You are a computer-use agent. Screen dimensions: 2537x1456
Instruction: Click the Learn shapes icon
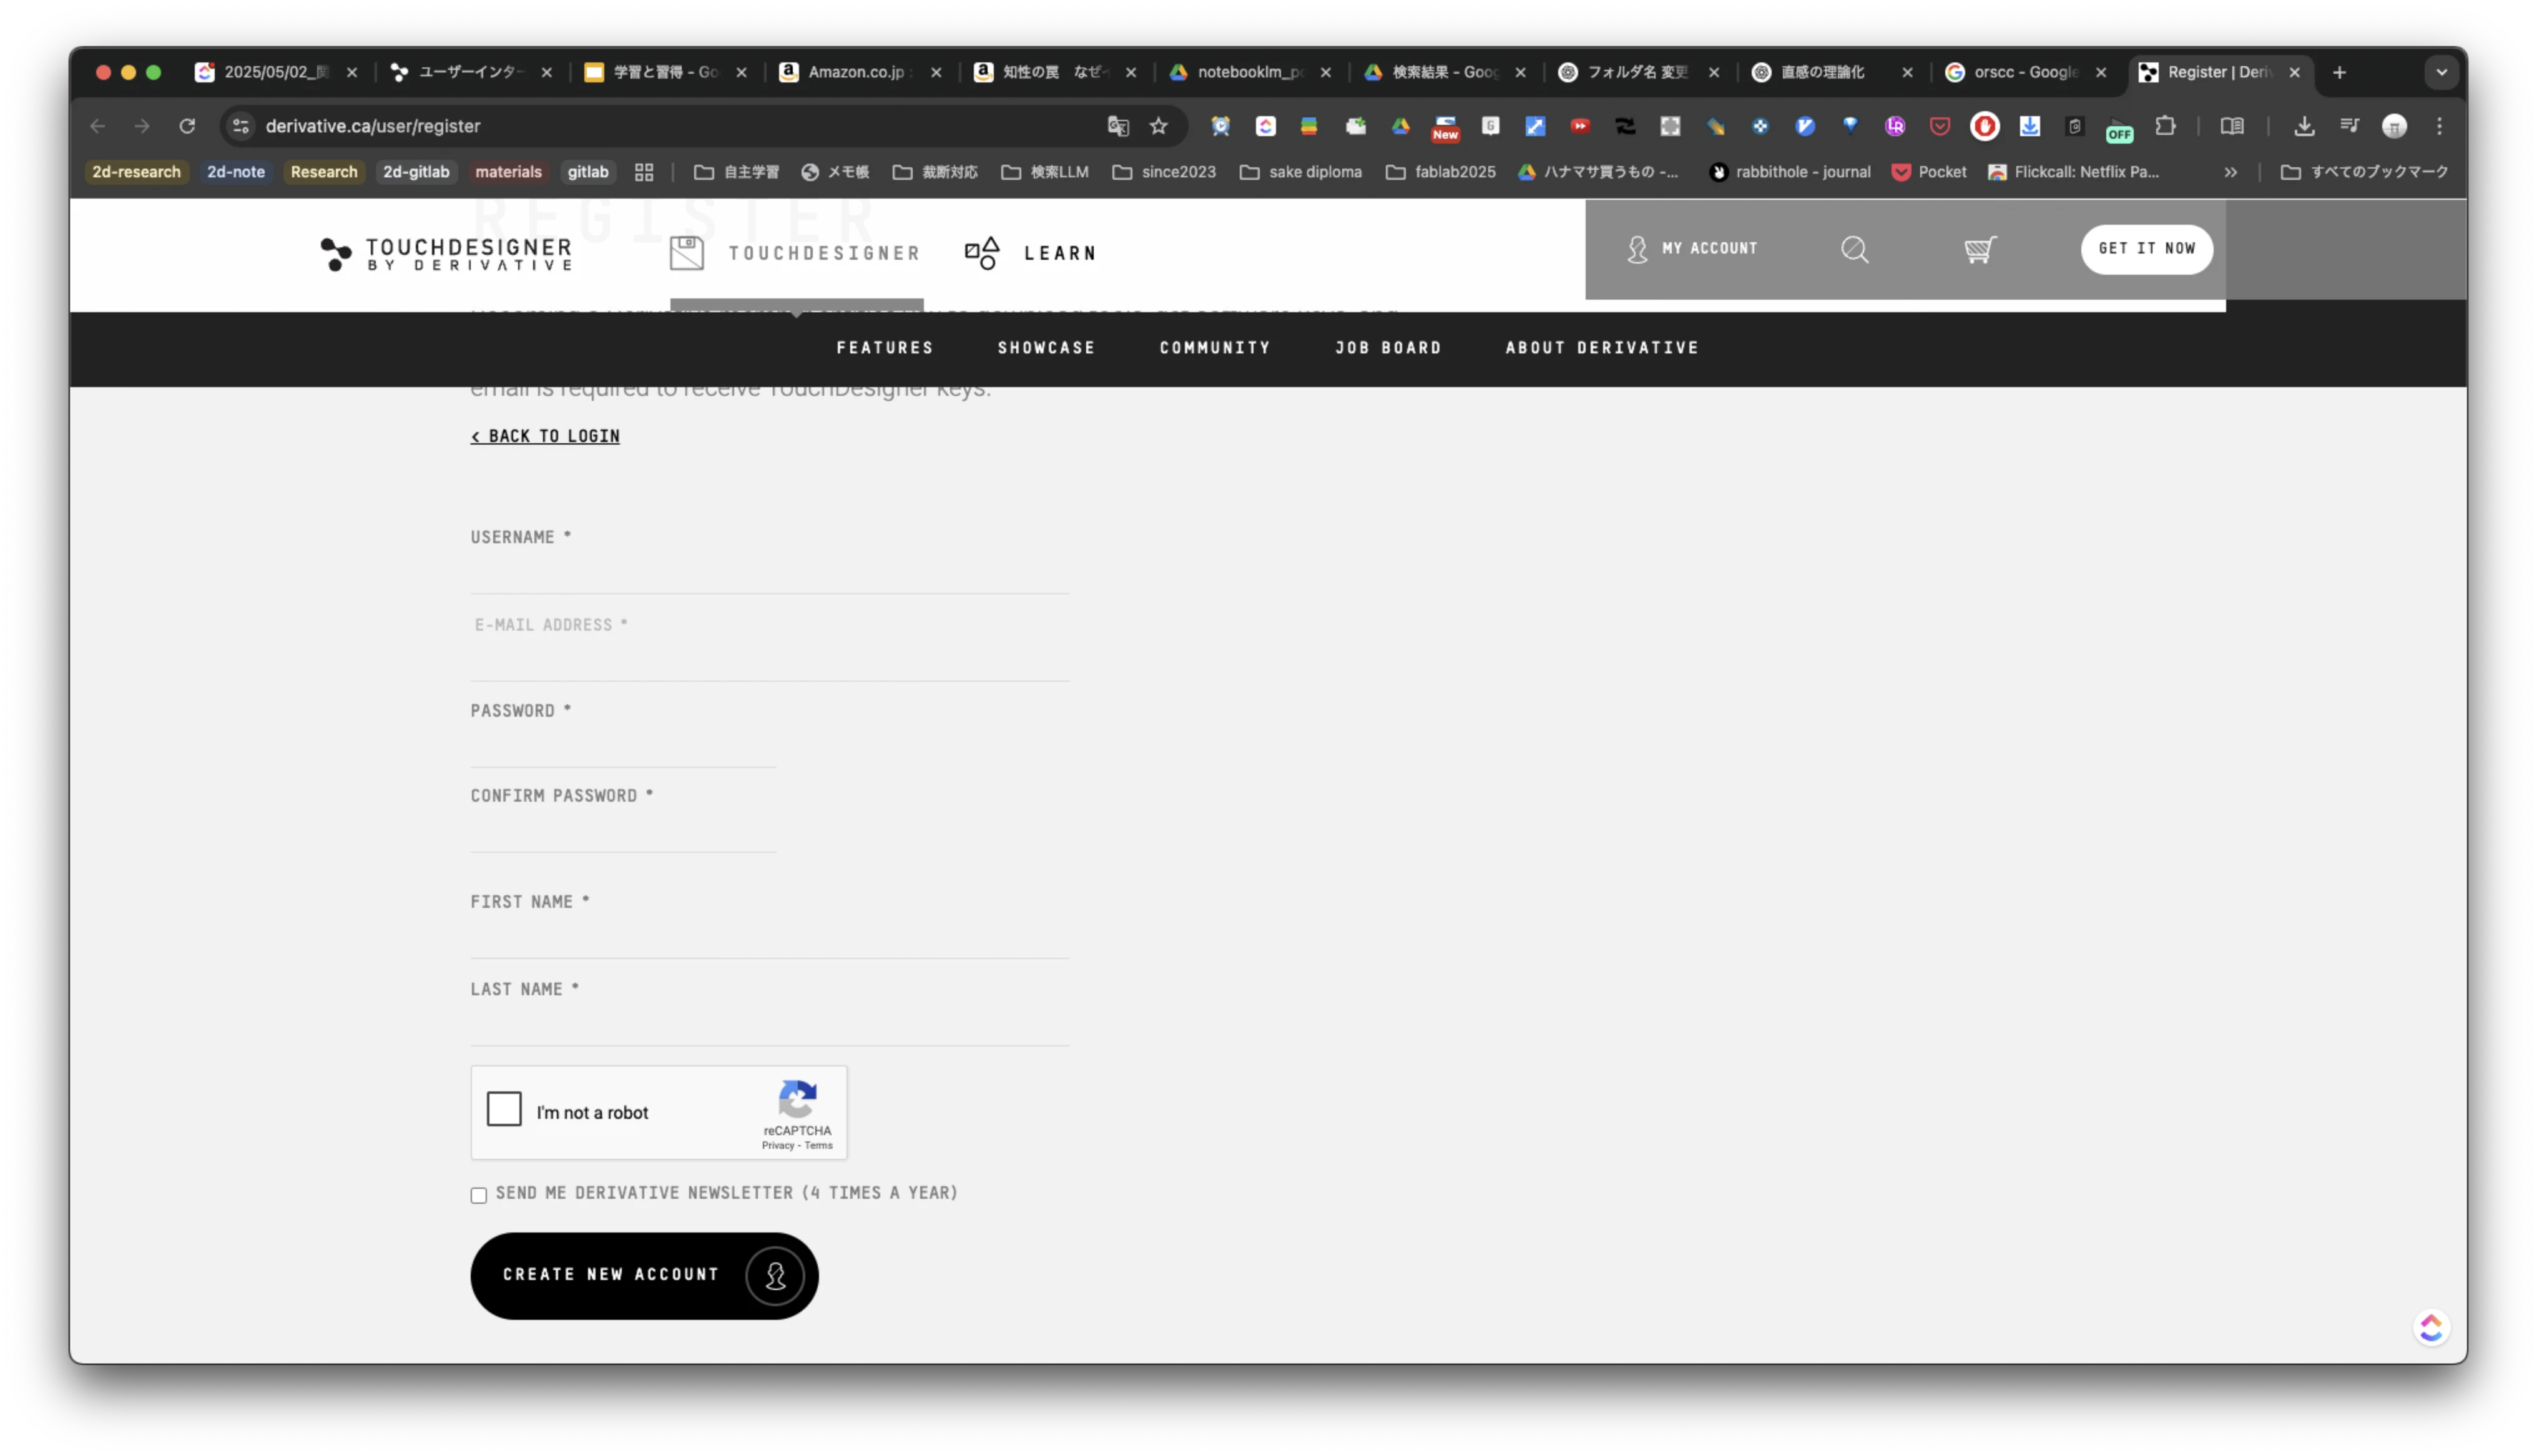(981, 253)
